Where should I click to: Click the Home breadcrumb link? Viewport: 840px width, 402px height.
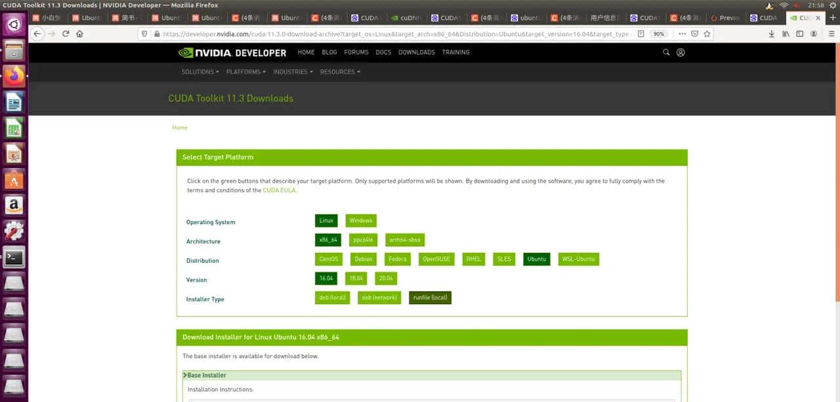pyautogui.click(x=179, y=127)
